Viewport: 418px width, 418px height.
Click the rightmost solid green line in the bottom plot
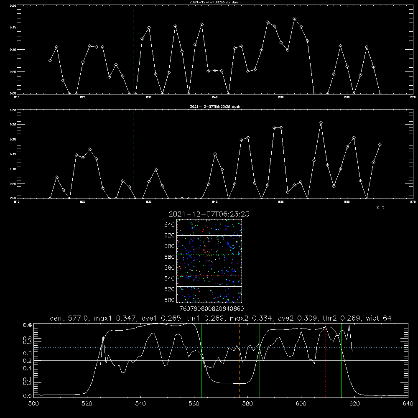341,360
